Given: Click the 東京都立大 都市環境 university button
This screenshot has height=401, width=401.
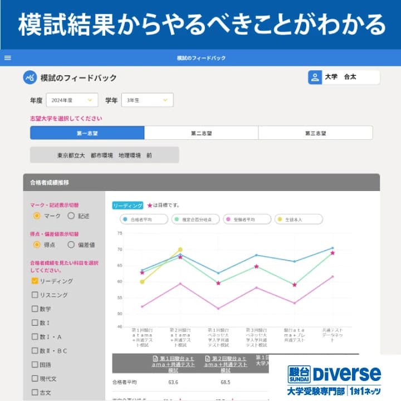Looking at the screenshot, I should point(104,155).
